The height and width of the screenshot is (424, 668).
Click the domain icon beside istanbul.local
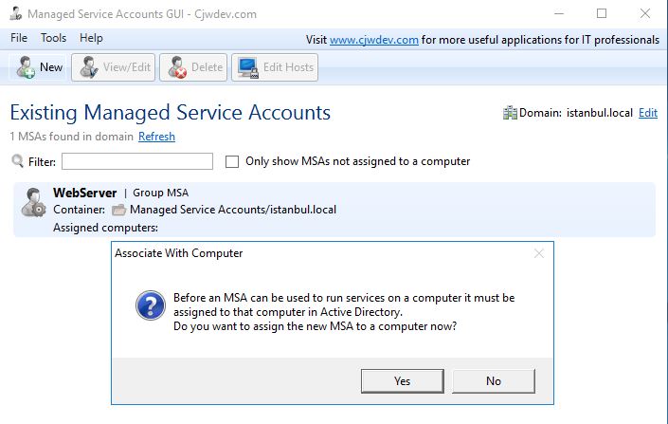point(510,113)
